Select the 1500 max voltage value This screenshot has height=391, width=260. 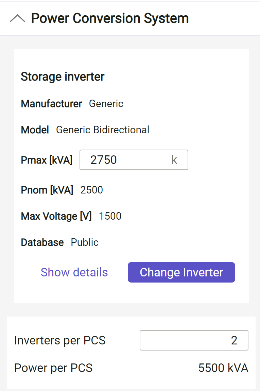coord(110,216)
